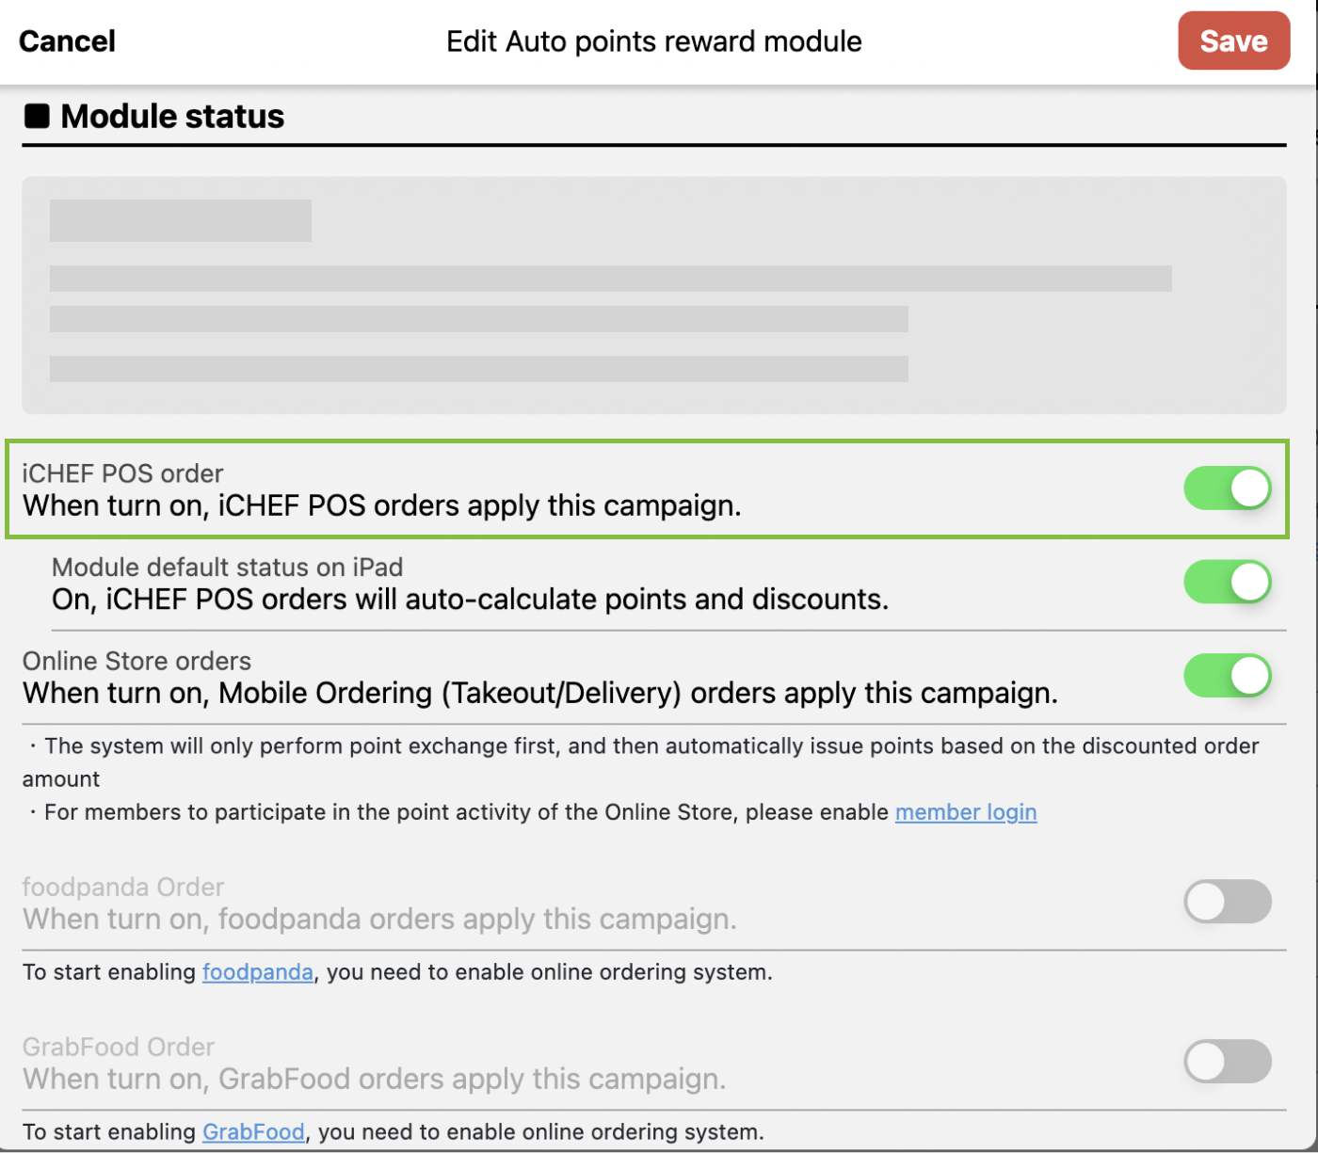Click the Save button
Viewport: 1318px width, 1153px height.
coord(1232,40)
